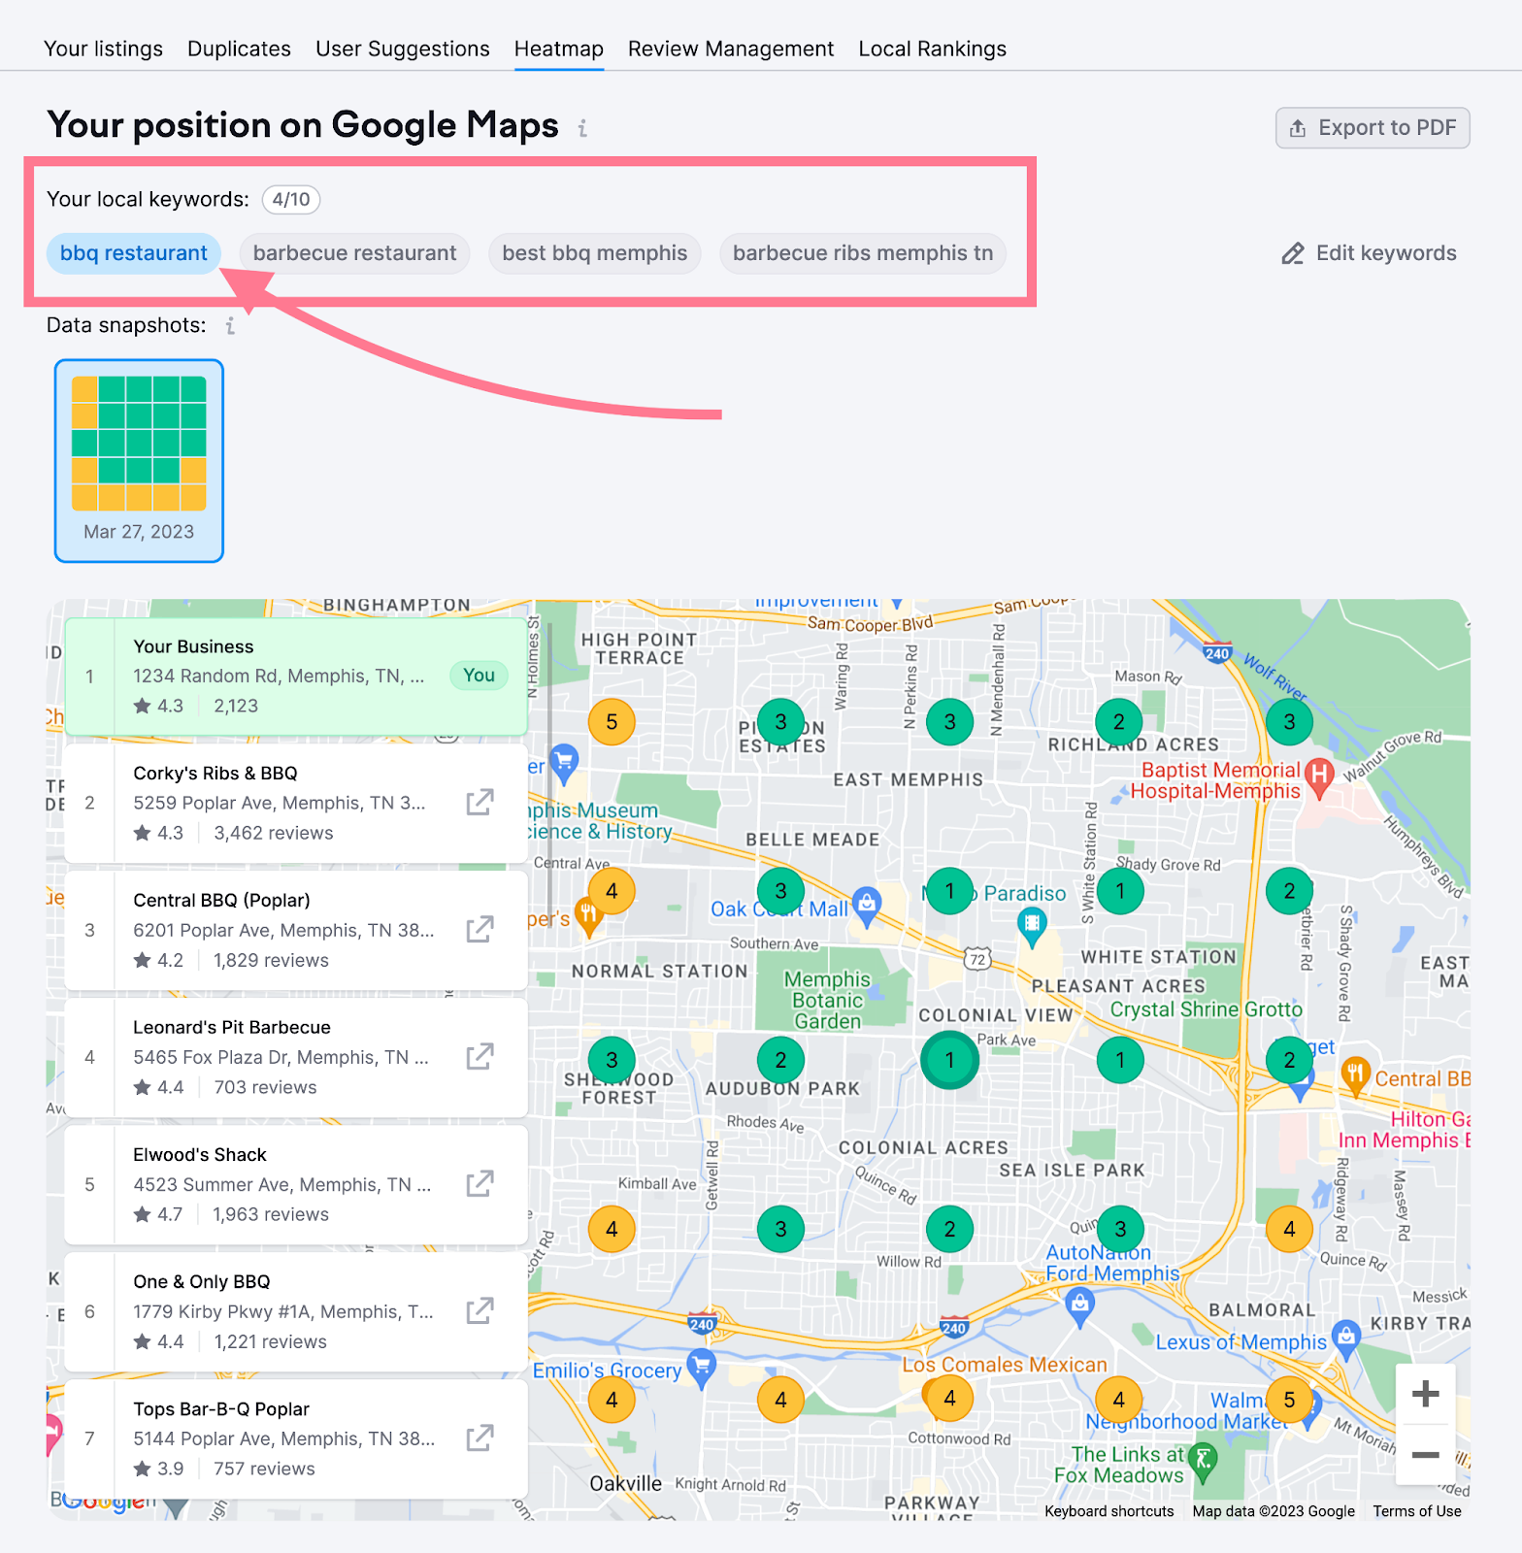The height and width of the screenshot is (1553, 1522).
Task: Click the 4/10 keyword counter badge
Action: click(x=291, y=200)
